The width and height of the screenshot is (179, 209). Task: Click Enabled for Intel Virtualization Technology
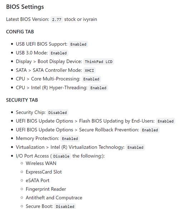pyautogui.click(x=135, y=148)
